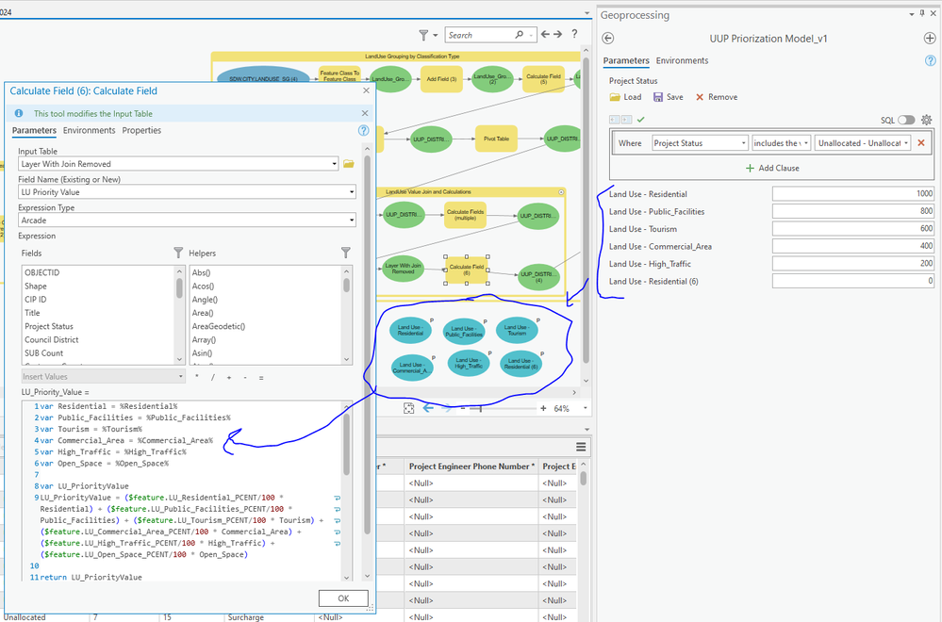
Task: Select the Land Use - Tourism parameter oval
Action: [517, 330]
